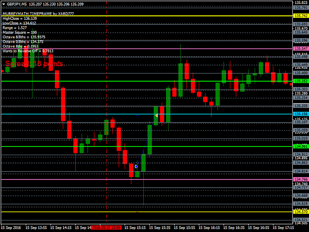This screenshot has height=232, width=309.
Task: Select the blue dashed trade connection line
Action: tap(146, 141)
